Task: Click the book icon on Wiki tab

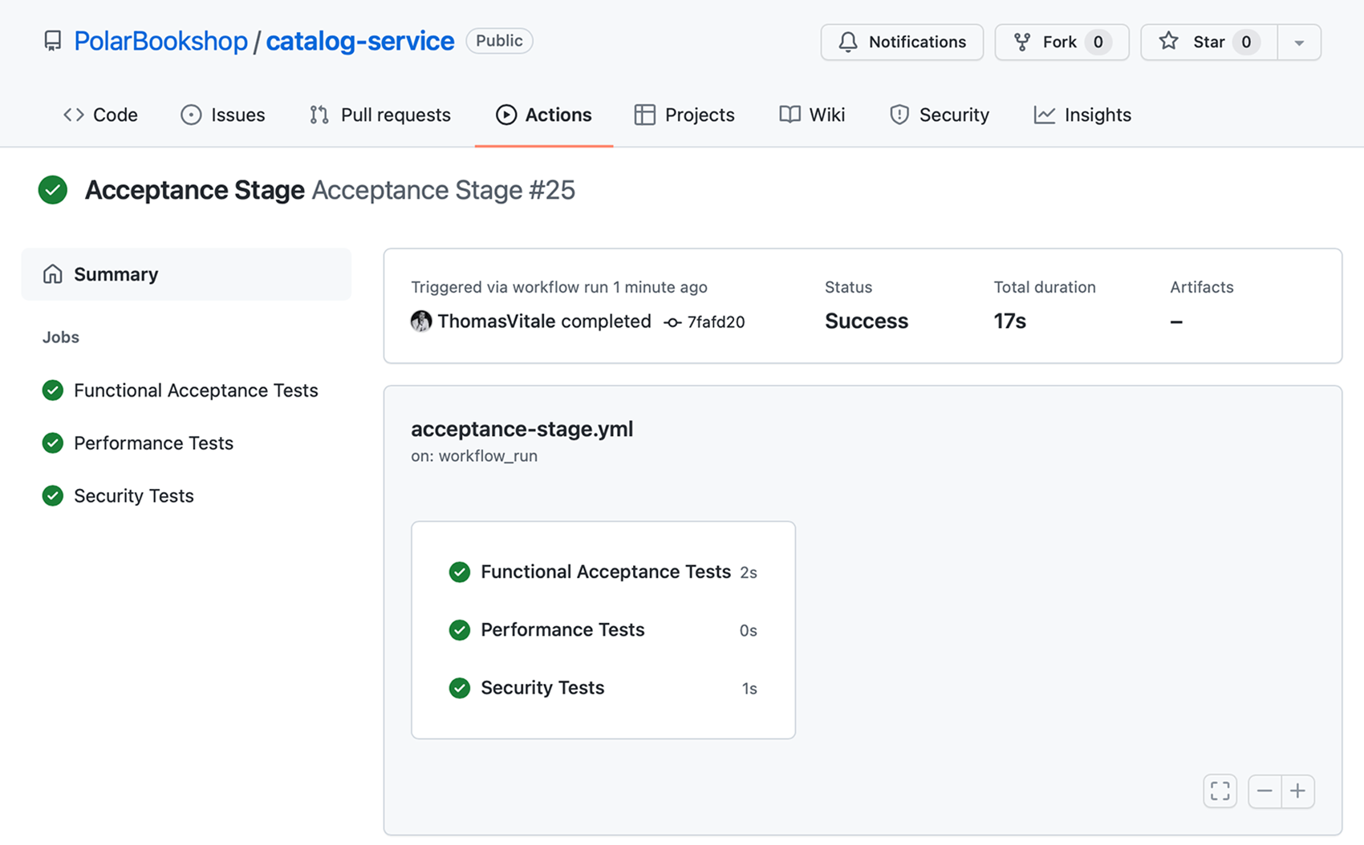Action: pos(790,115)
